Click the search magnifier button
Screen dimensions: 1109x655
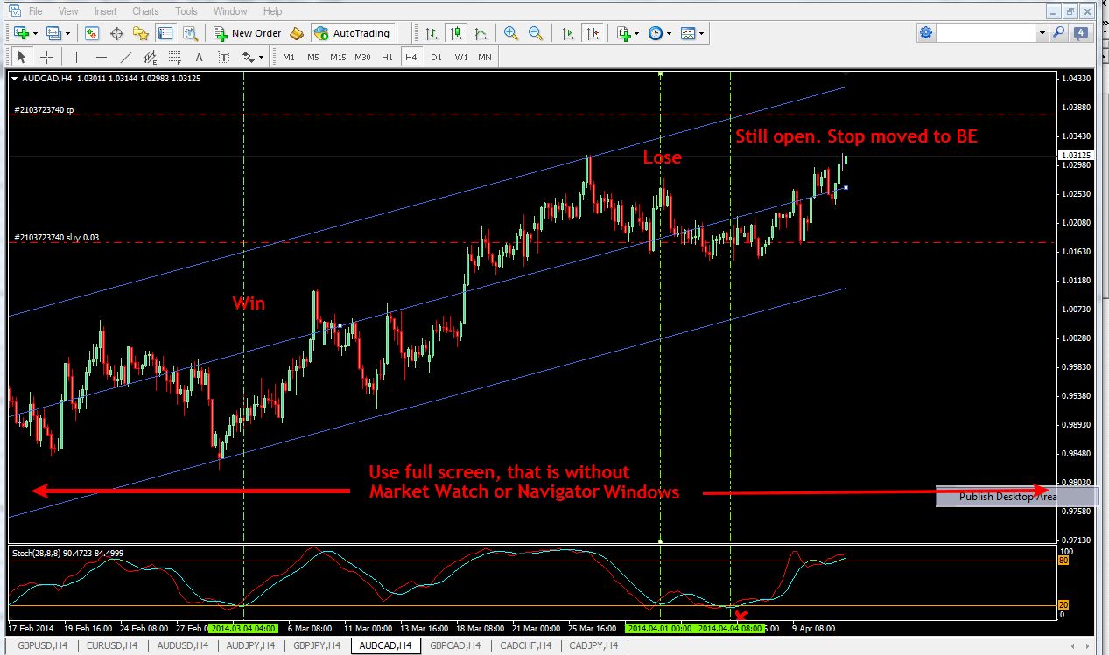pyautogui.click(x=1059, y=33)
